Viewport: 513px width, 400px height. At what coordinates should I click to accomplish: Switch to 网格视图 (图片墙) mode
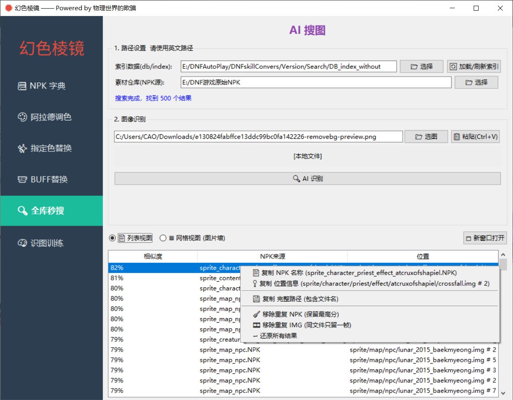162,238
